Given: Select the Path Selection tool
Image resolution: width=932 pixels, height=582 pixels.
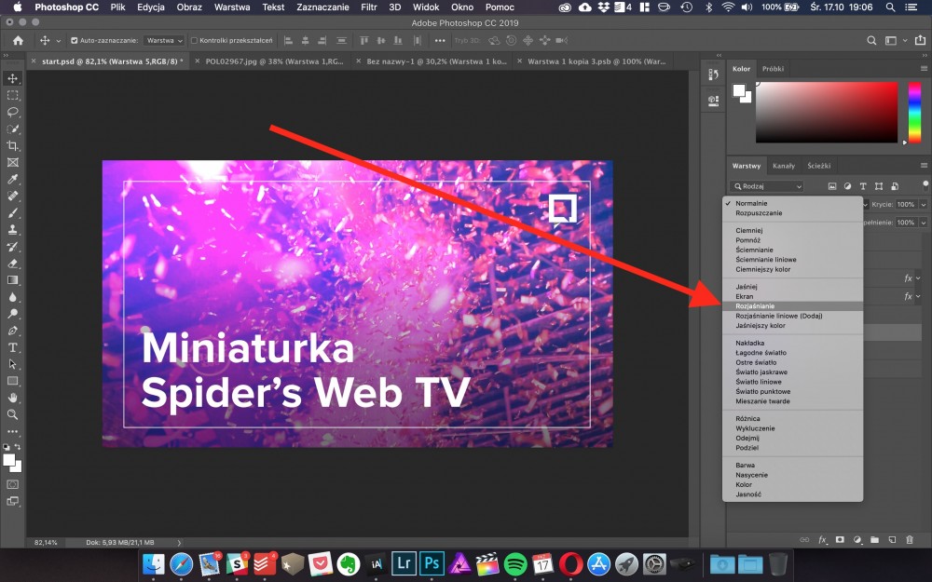Looking at the screenshot, I should tap(12, 364).
